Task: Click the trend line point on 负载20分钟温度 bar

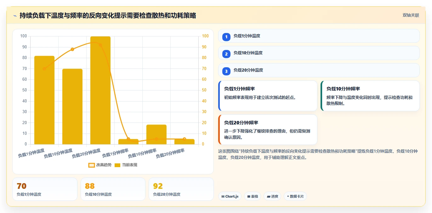Action: (100, 45)
